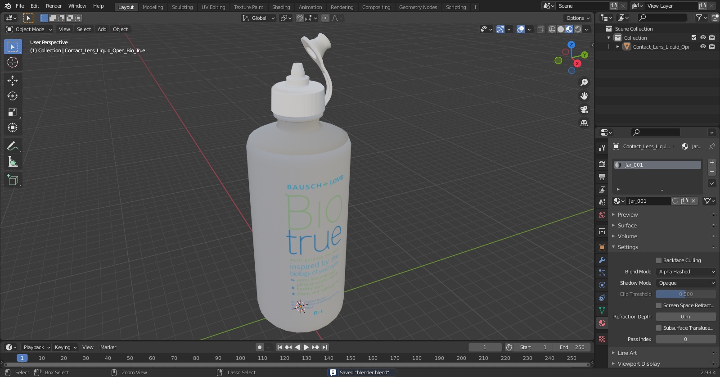The image size is (720, 377).
Task: Hide Collection in viewport via eye icon
Action: (703, 38)
